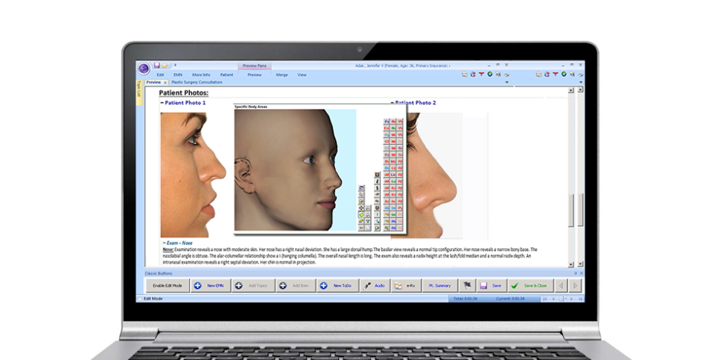Viewport: 715px width, 360px height.
Task: Collapse the Patient Photo 1 section
Action: coord(162,103)
